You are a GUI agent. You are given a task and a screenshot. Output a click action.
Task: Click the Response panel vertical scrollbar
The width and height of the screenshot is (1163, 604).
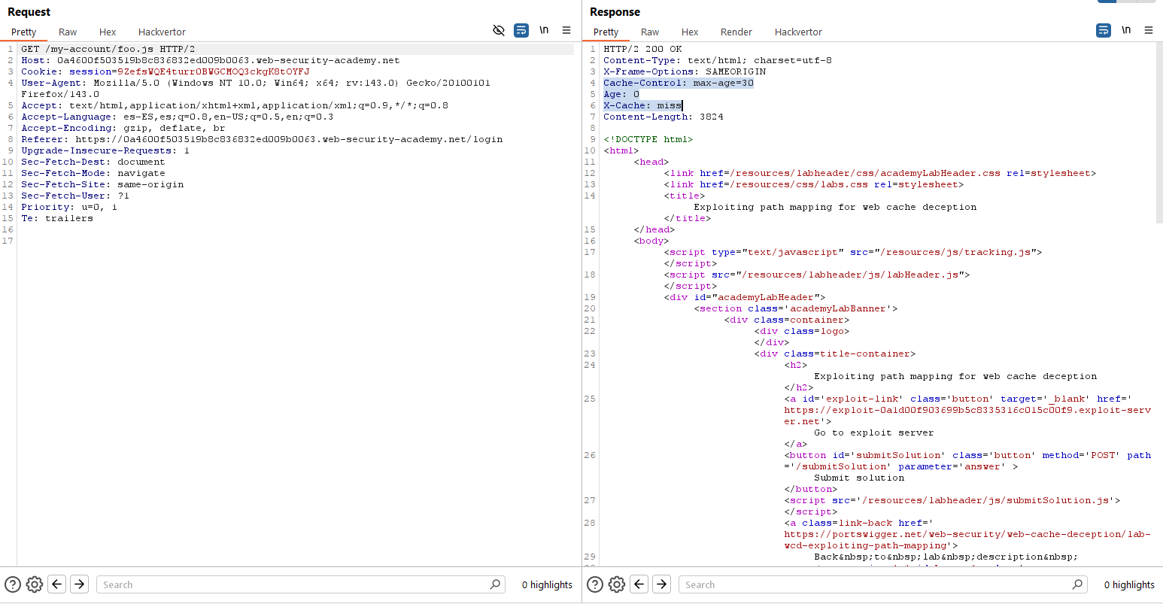tap(1158, 132)
